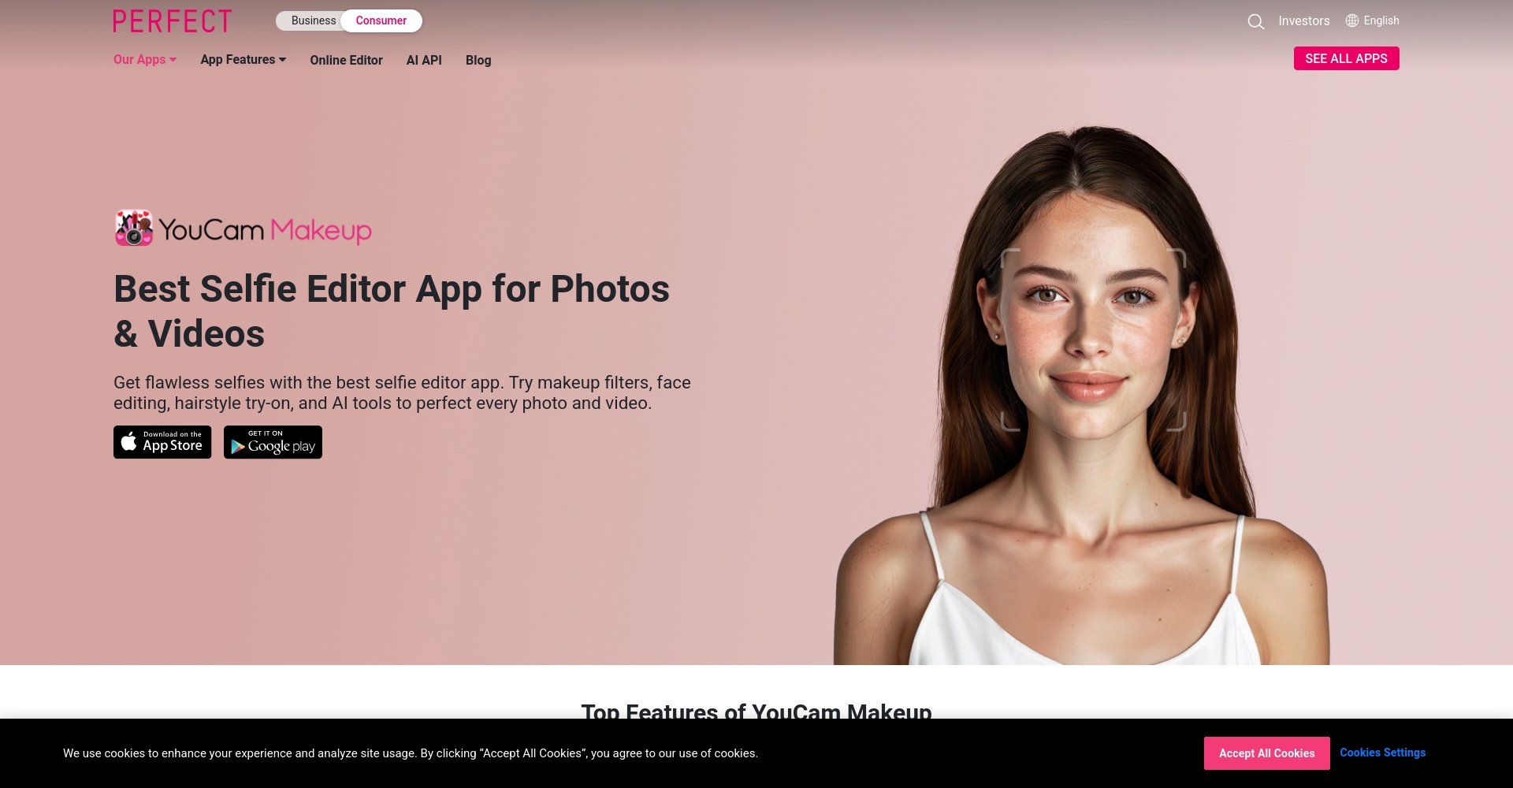The height and width of the screenshot is (788, 1513).
Task: Visit the Investors link
Action: 1304,21
